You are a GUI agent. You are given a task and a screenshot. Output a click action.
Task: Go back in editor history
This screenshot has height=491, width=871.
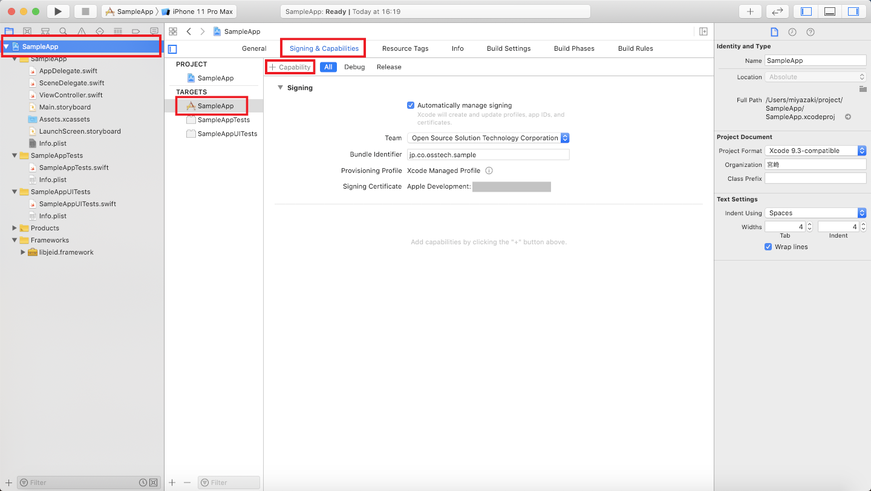[189, 31]
